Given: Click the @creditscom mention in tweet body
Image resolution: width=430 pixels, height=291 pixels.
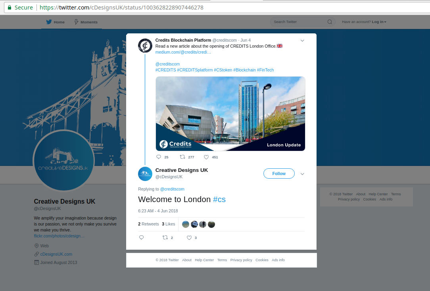Looking at the screenshot, I should click(167, 64).
